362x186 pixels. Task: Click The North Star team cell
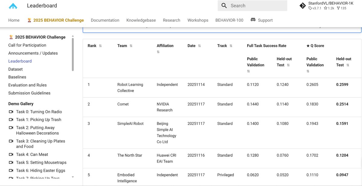(130, 155)
